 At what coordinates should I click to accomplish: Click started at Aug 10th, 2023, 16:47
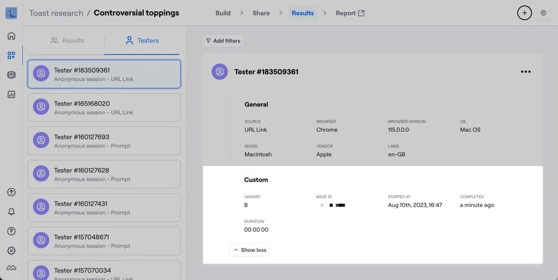pos(415,205)
